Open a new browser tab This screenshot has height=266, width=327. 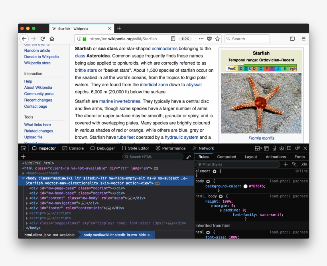pyautogui.click(x=119, y=28)
